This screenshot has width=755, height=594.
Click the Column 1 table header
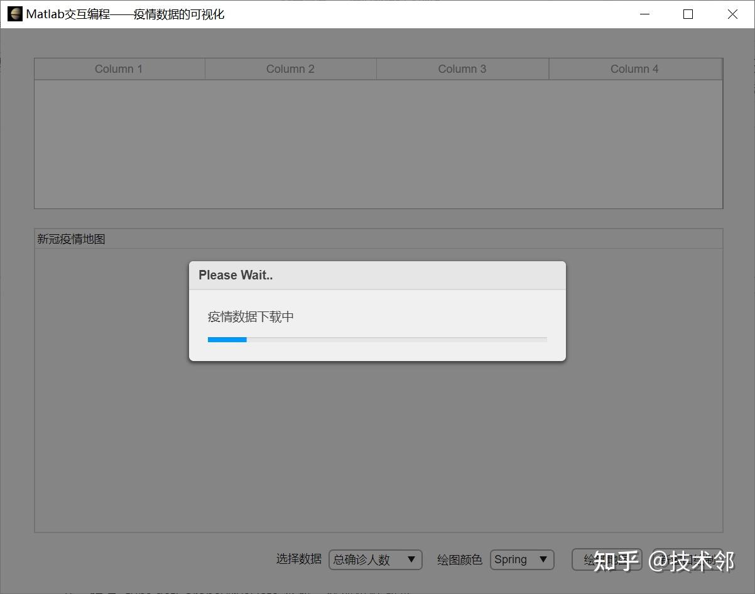click(119, 68)
